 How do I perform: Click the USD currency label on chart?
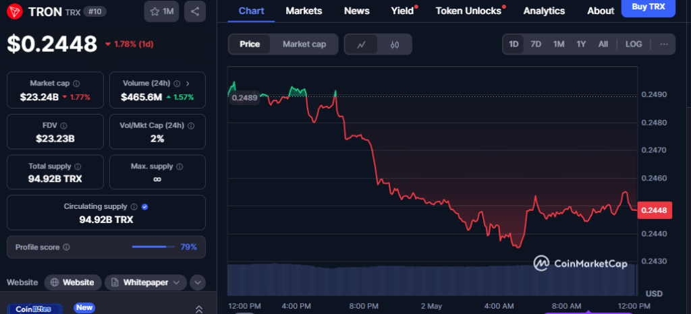654,293
